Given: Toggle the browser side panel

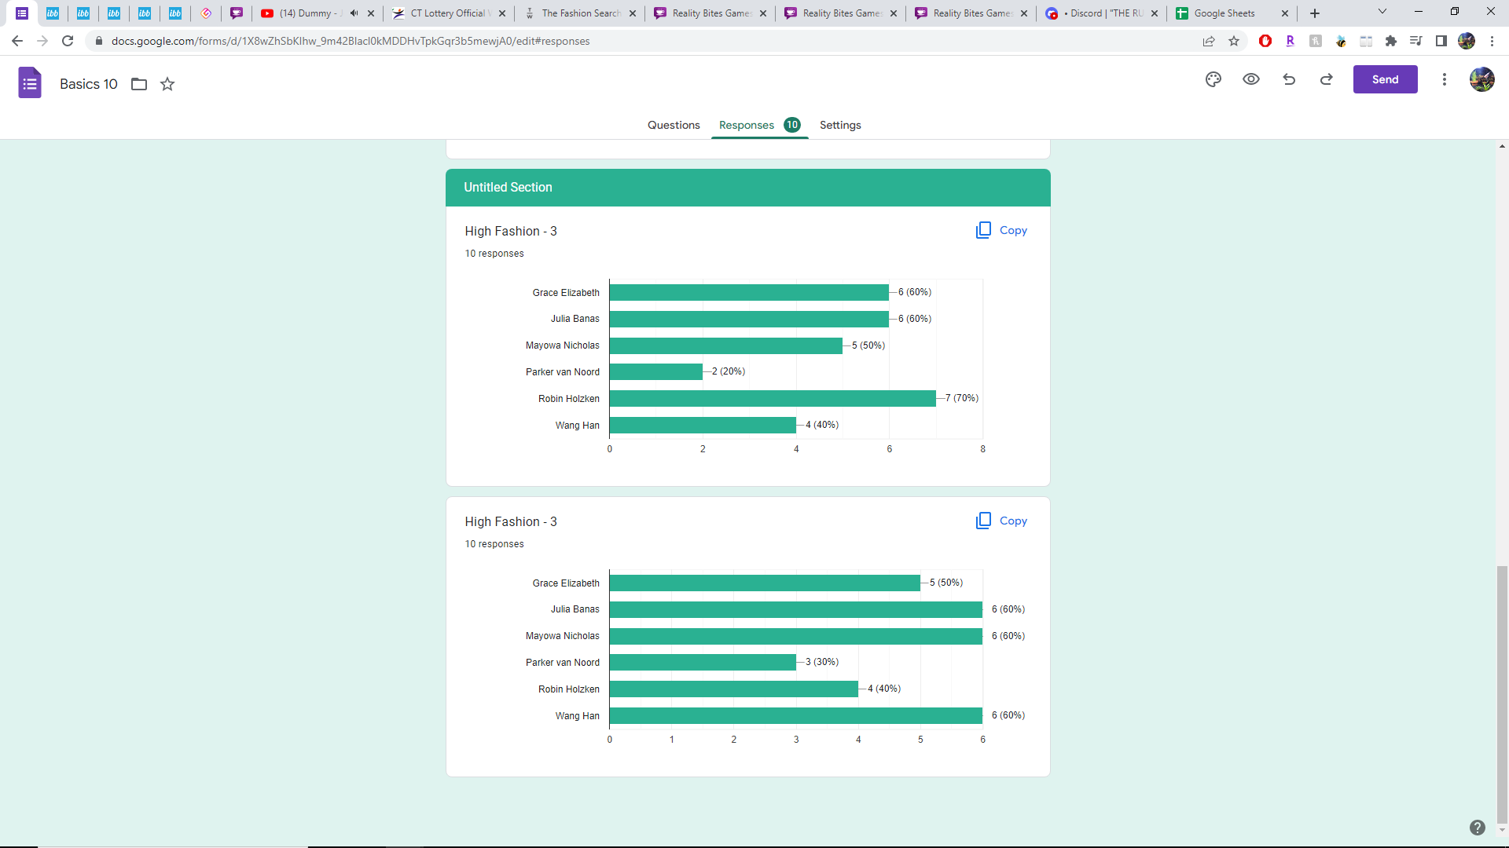Looking at the screenshot, I should coord(1441,41).
